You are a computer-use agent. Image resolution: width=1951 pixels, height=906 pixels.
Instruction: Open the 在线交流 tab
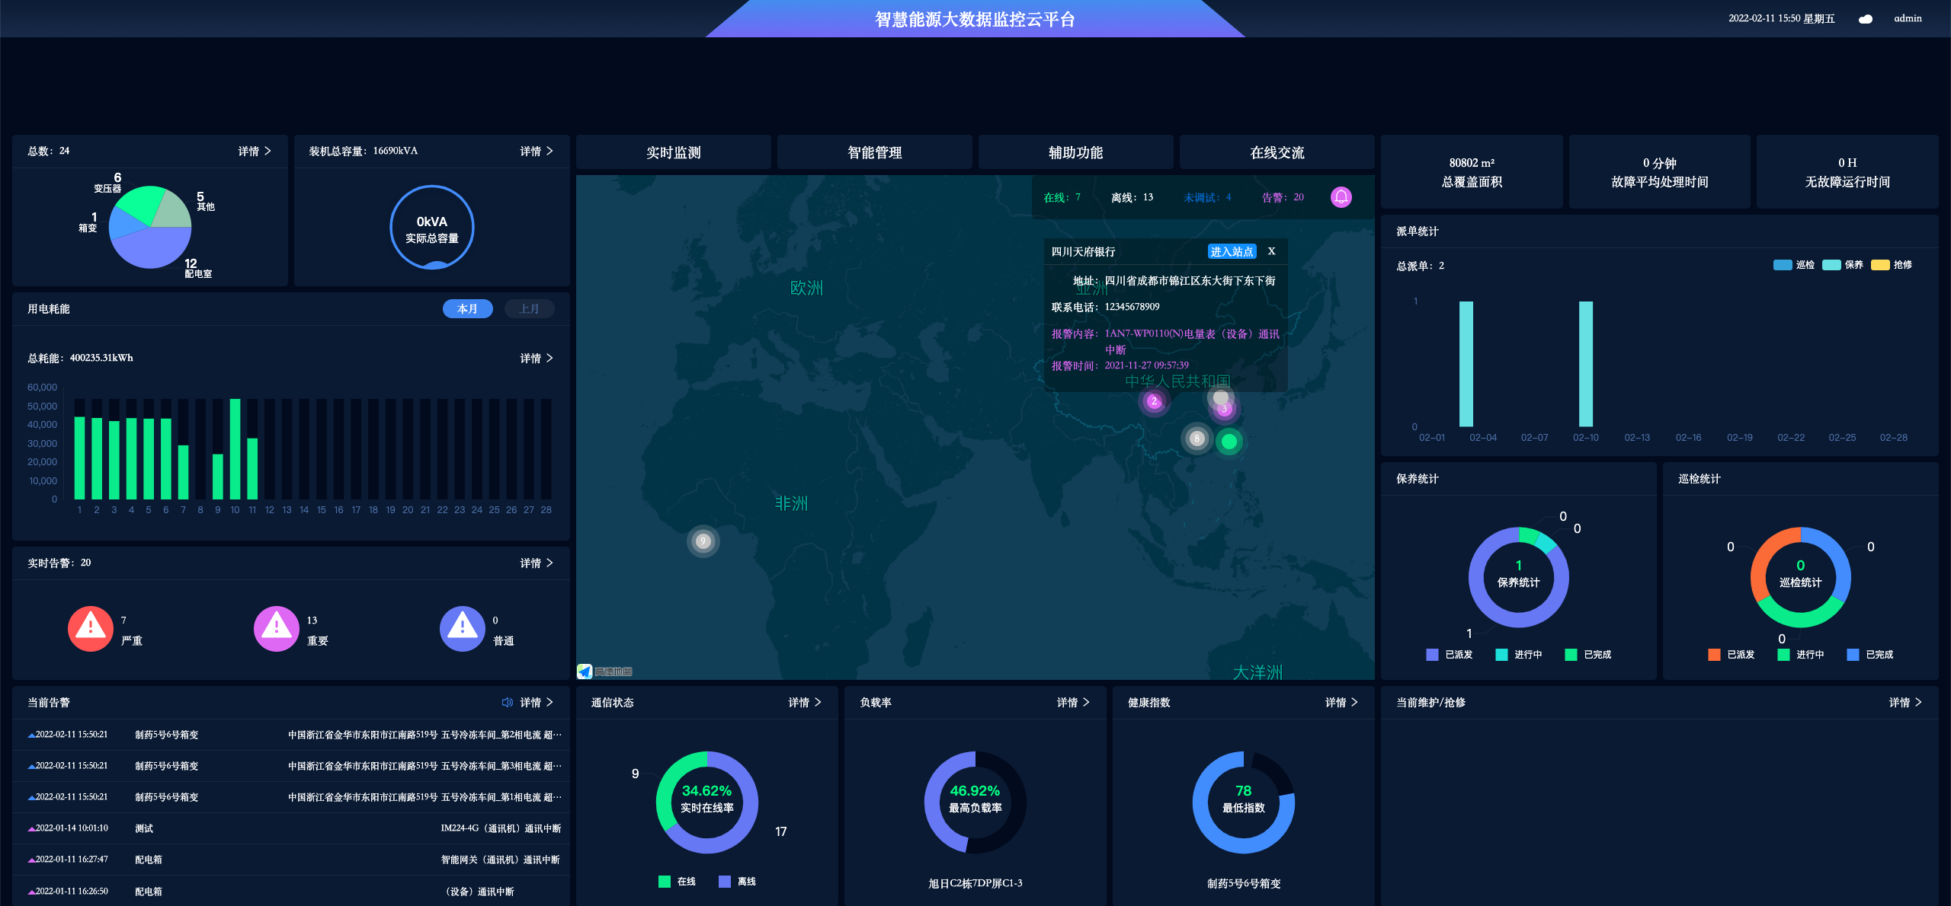tap(1277, 152)
